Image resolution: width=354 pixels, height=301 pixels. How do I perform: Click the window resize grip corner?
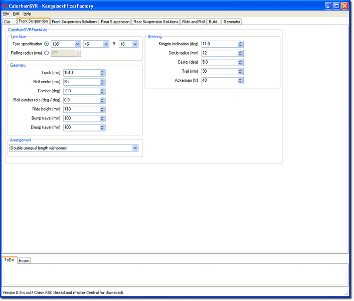tap(346, 293)
